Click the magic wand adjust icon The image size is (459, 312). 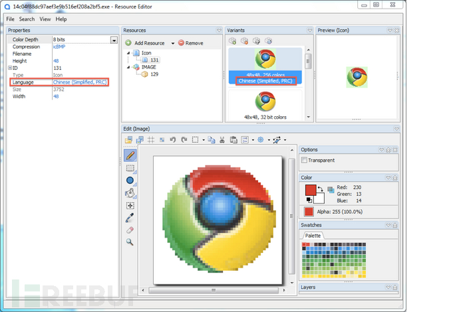click(277, 140)
